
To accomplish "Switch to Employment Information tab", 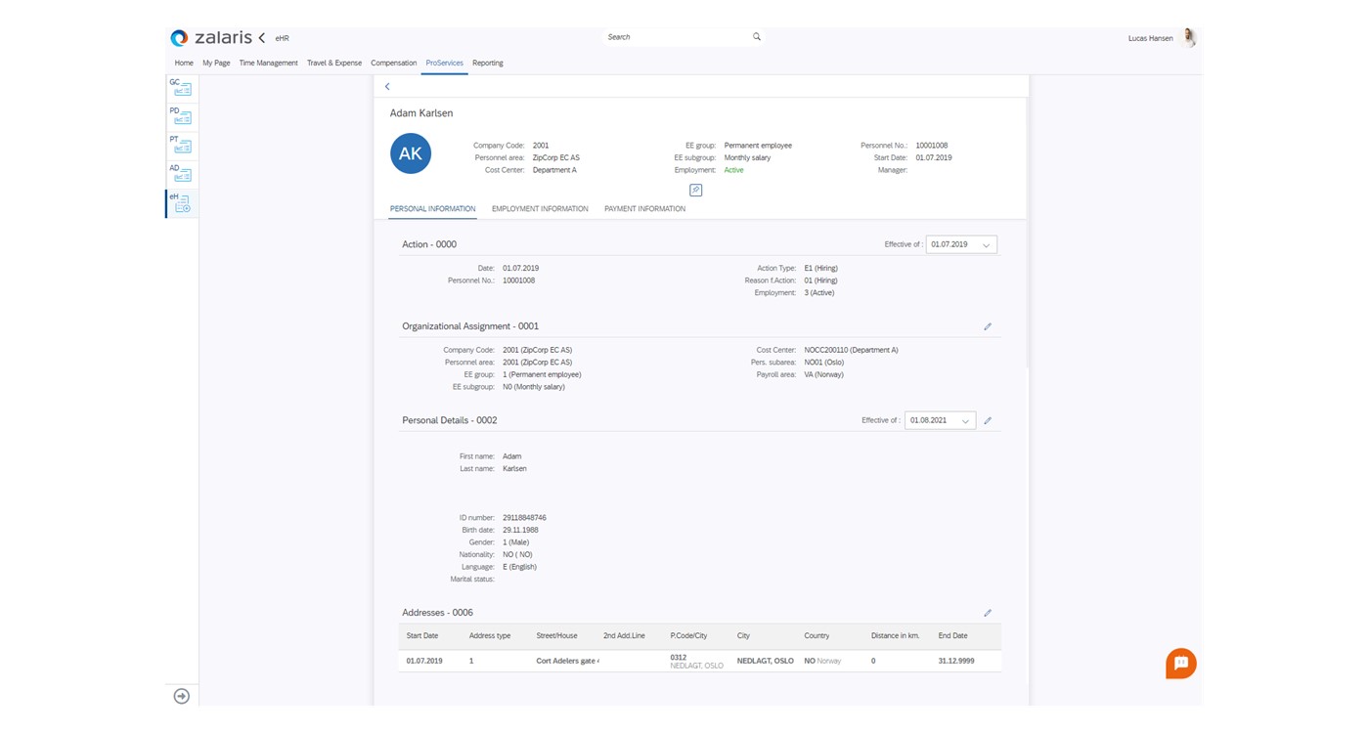I will [x=540, y=209].
